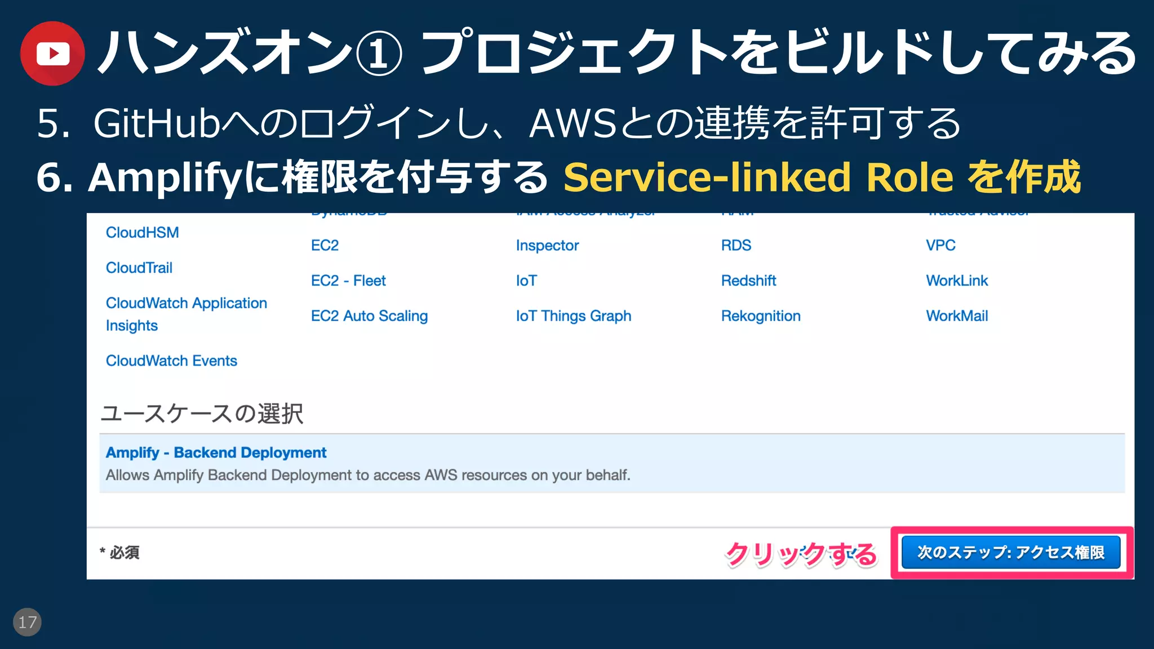This screenshot has width=1154, height=649.
Task: Select Amplify - Backend Deployment use case
Action: (x=216, y=453)
